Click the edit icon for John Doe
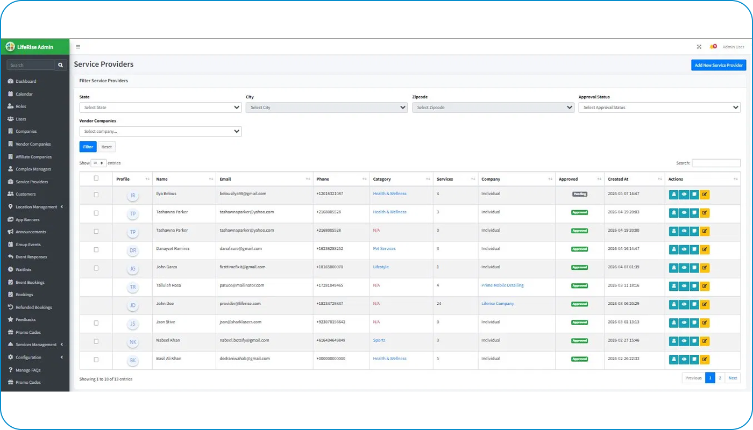753x430 pixels. [x=705, y=304]
